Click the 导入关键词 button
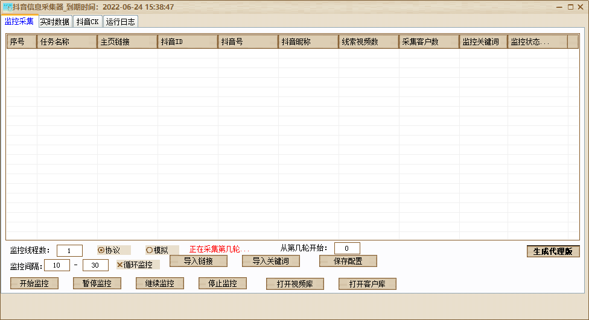Screen dimensions: 589x320 (271, 261)
